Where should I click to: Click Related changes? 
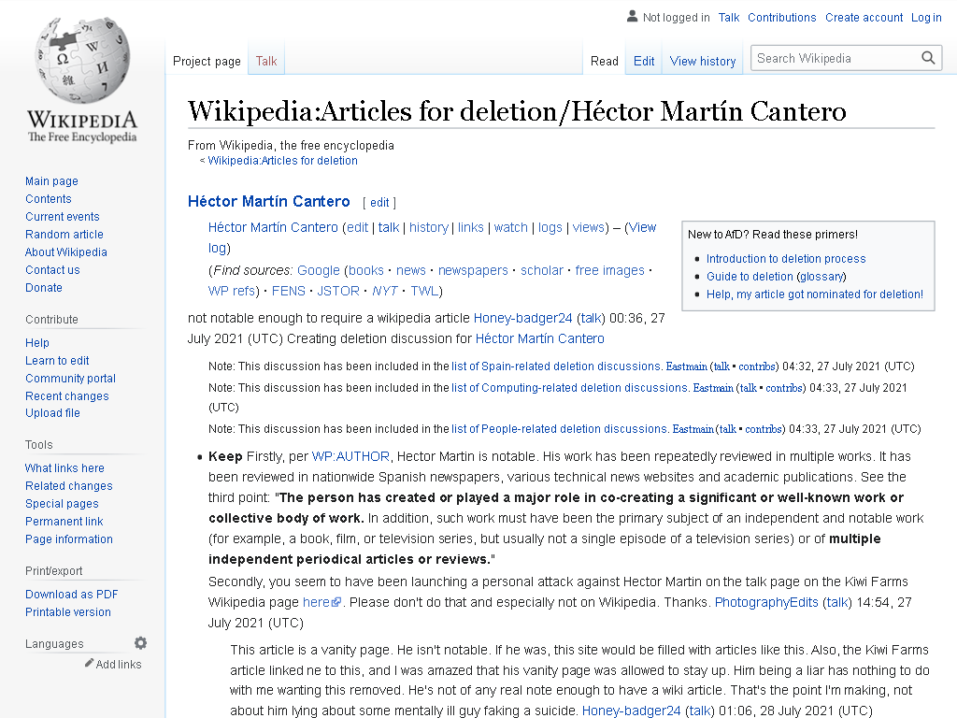pos(69,485)
